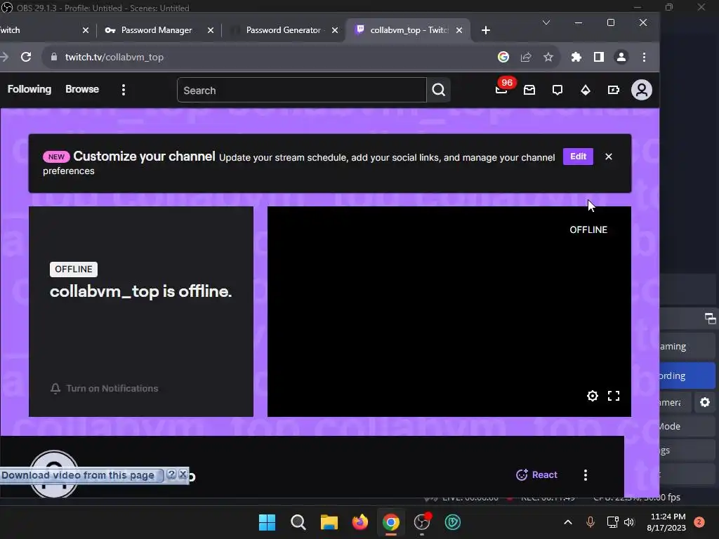Screen dimensions: 719x539
Task: Close the download video bar
Action: click(x=183, y=474)
